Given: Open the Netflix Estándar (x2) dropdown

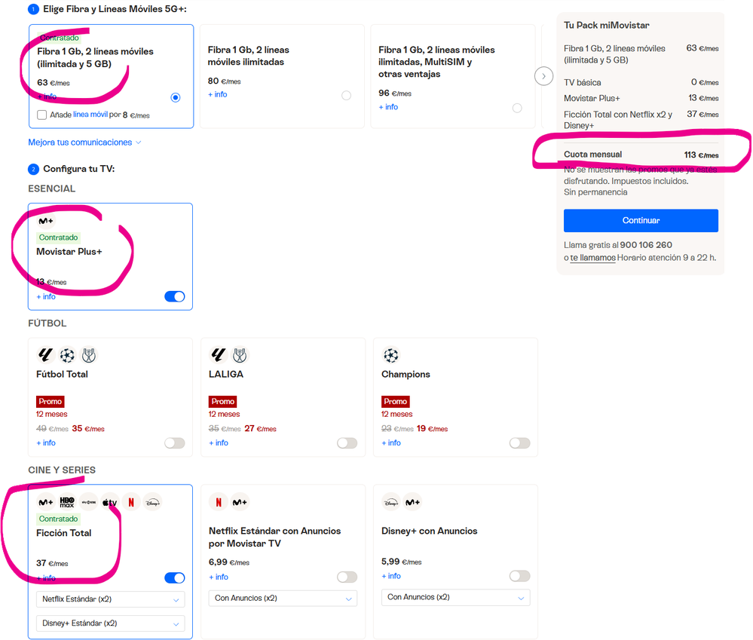Looking at the screenshot, I should click(110, 599).
